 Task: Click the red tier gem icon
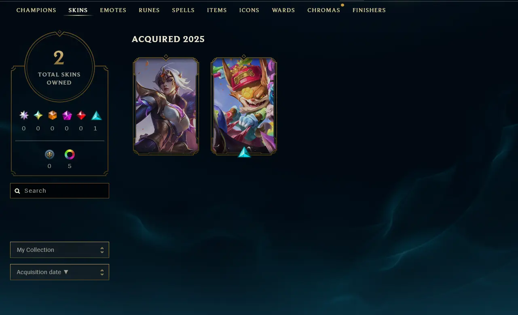pos(81,115)
